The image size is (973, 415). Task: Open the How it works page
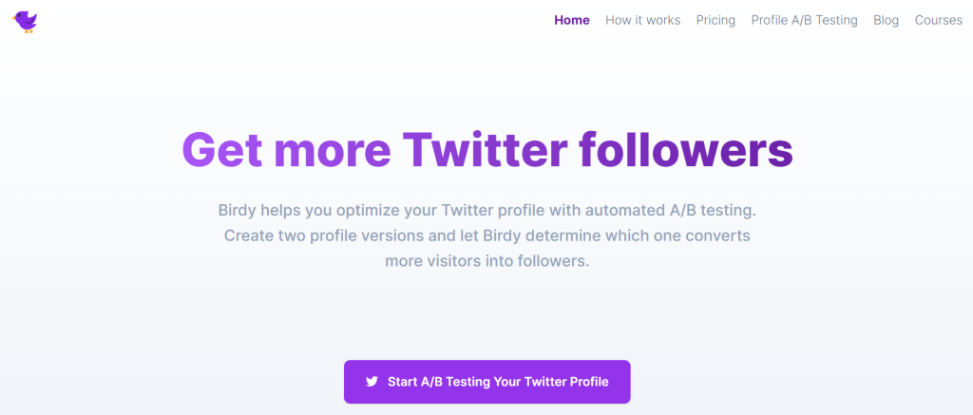tap(642, 20)
